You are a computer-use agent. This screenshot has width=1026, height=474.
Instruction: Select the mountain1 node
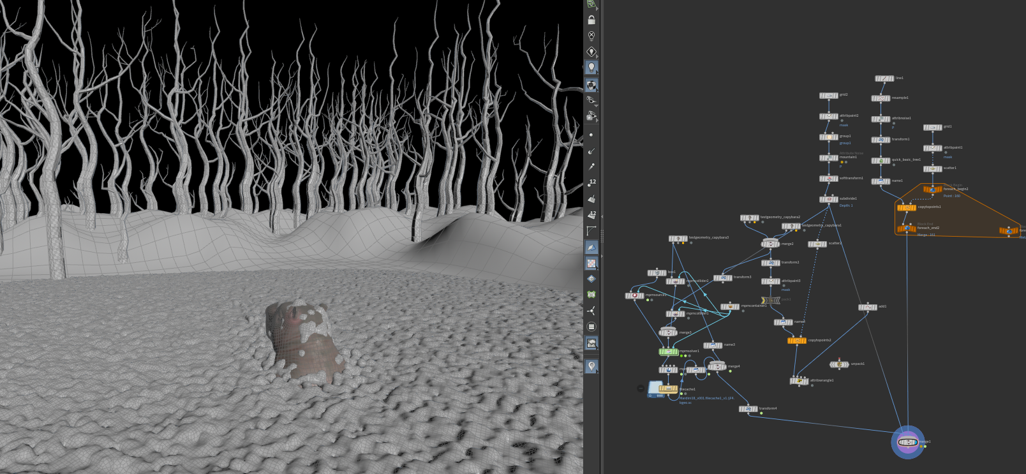click(829, 158)
